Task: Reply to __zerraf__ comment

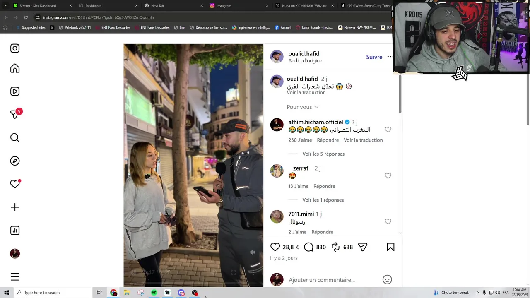Action: pos(324,186)
